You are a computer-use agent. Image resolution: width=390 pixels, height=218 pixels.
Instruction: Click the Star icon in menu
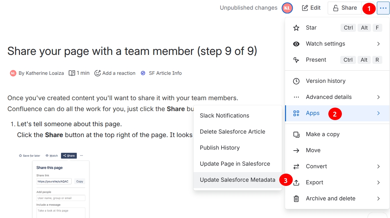296,28
